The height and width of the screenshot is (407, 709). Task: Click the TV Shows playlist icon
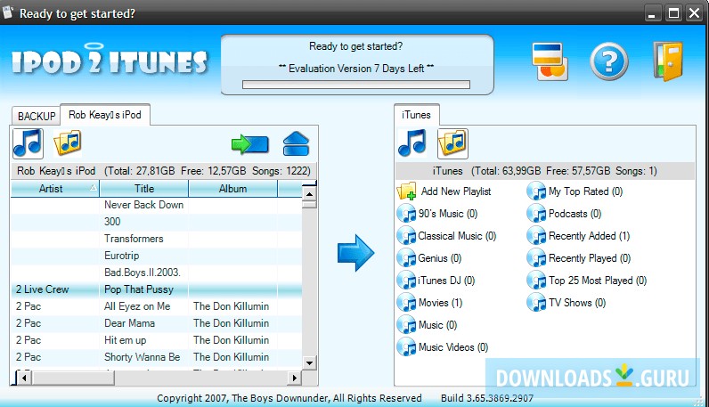coord(536,303)
